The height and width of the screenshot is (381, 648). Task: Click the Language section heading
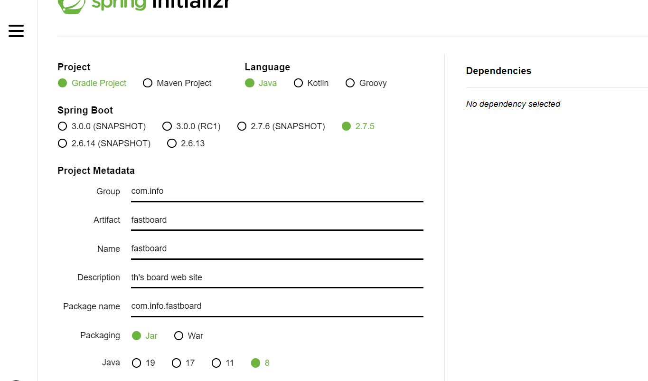click(x=267, y=67)
